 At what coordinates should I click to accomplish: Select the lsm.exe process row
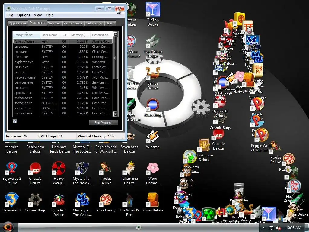point(63,72)
